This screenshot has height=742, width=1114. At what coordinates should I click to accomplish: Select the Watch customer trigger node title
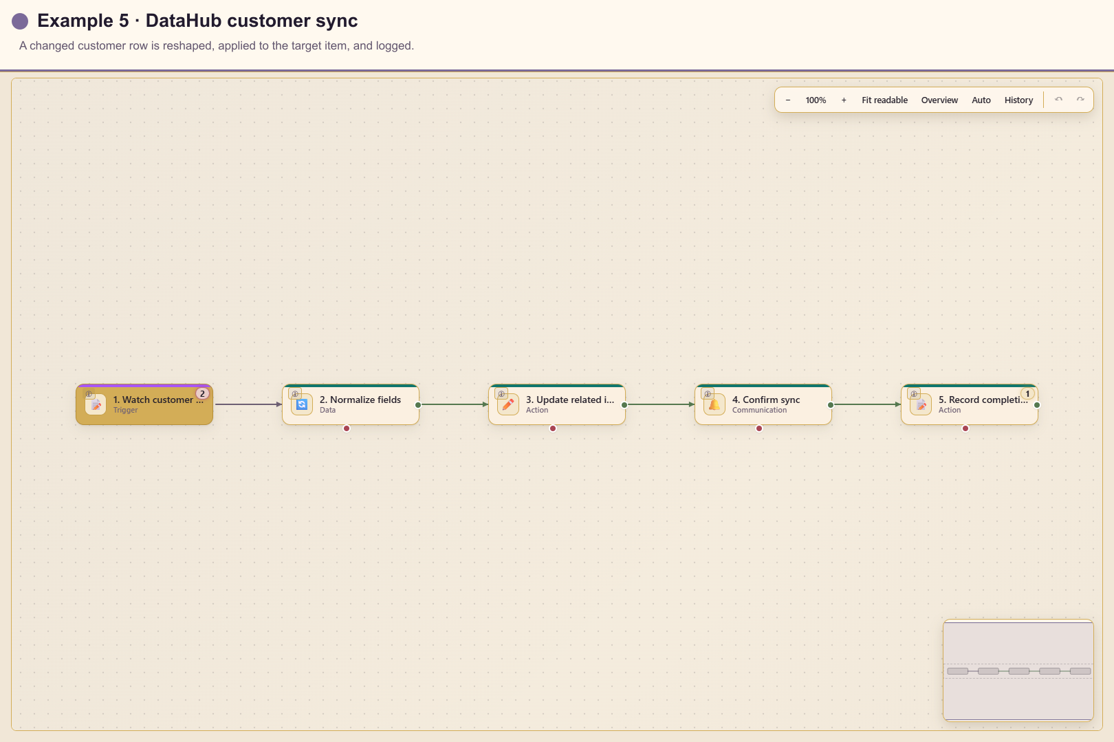click(158, 400)
